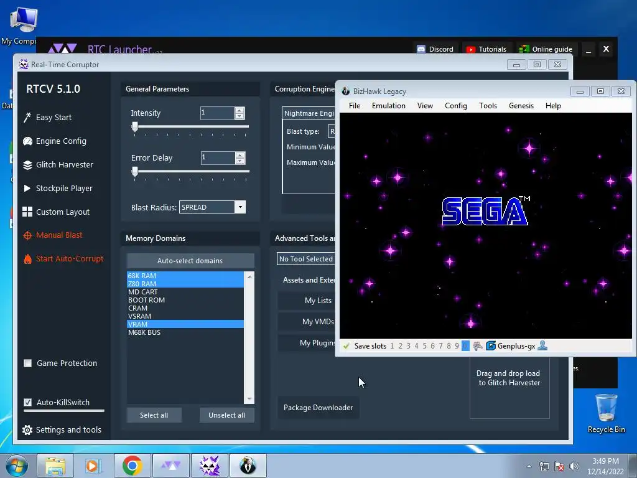Click the green checkmark in BizHawk status bar
637x478 pixels.
click(x=346, y=346)
